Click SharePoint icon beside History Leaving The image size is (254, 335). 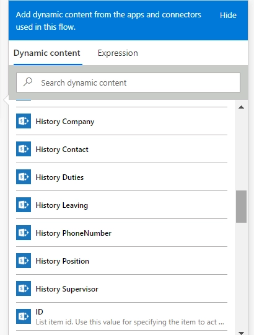coord(24,205)
